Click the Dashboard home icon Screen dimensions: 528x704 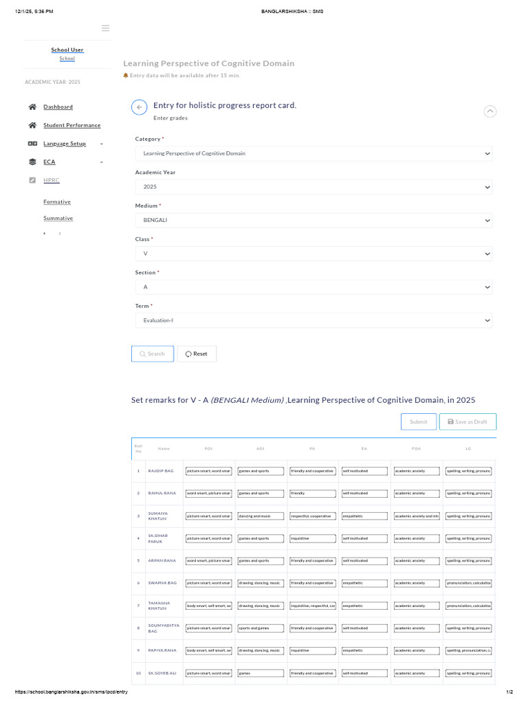click(32, 107)
